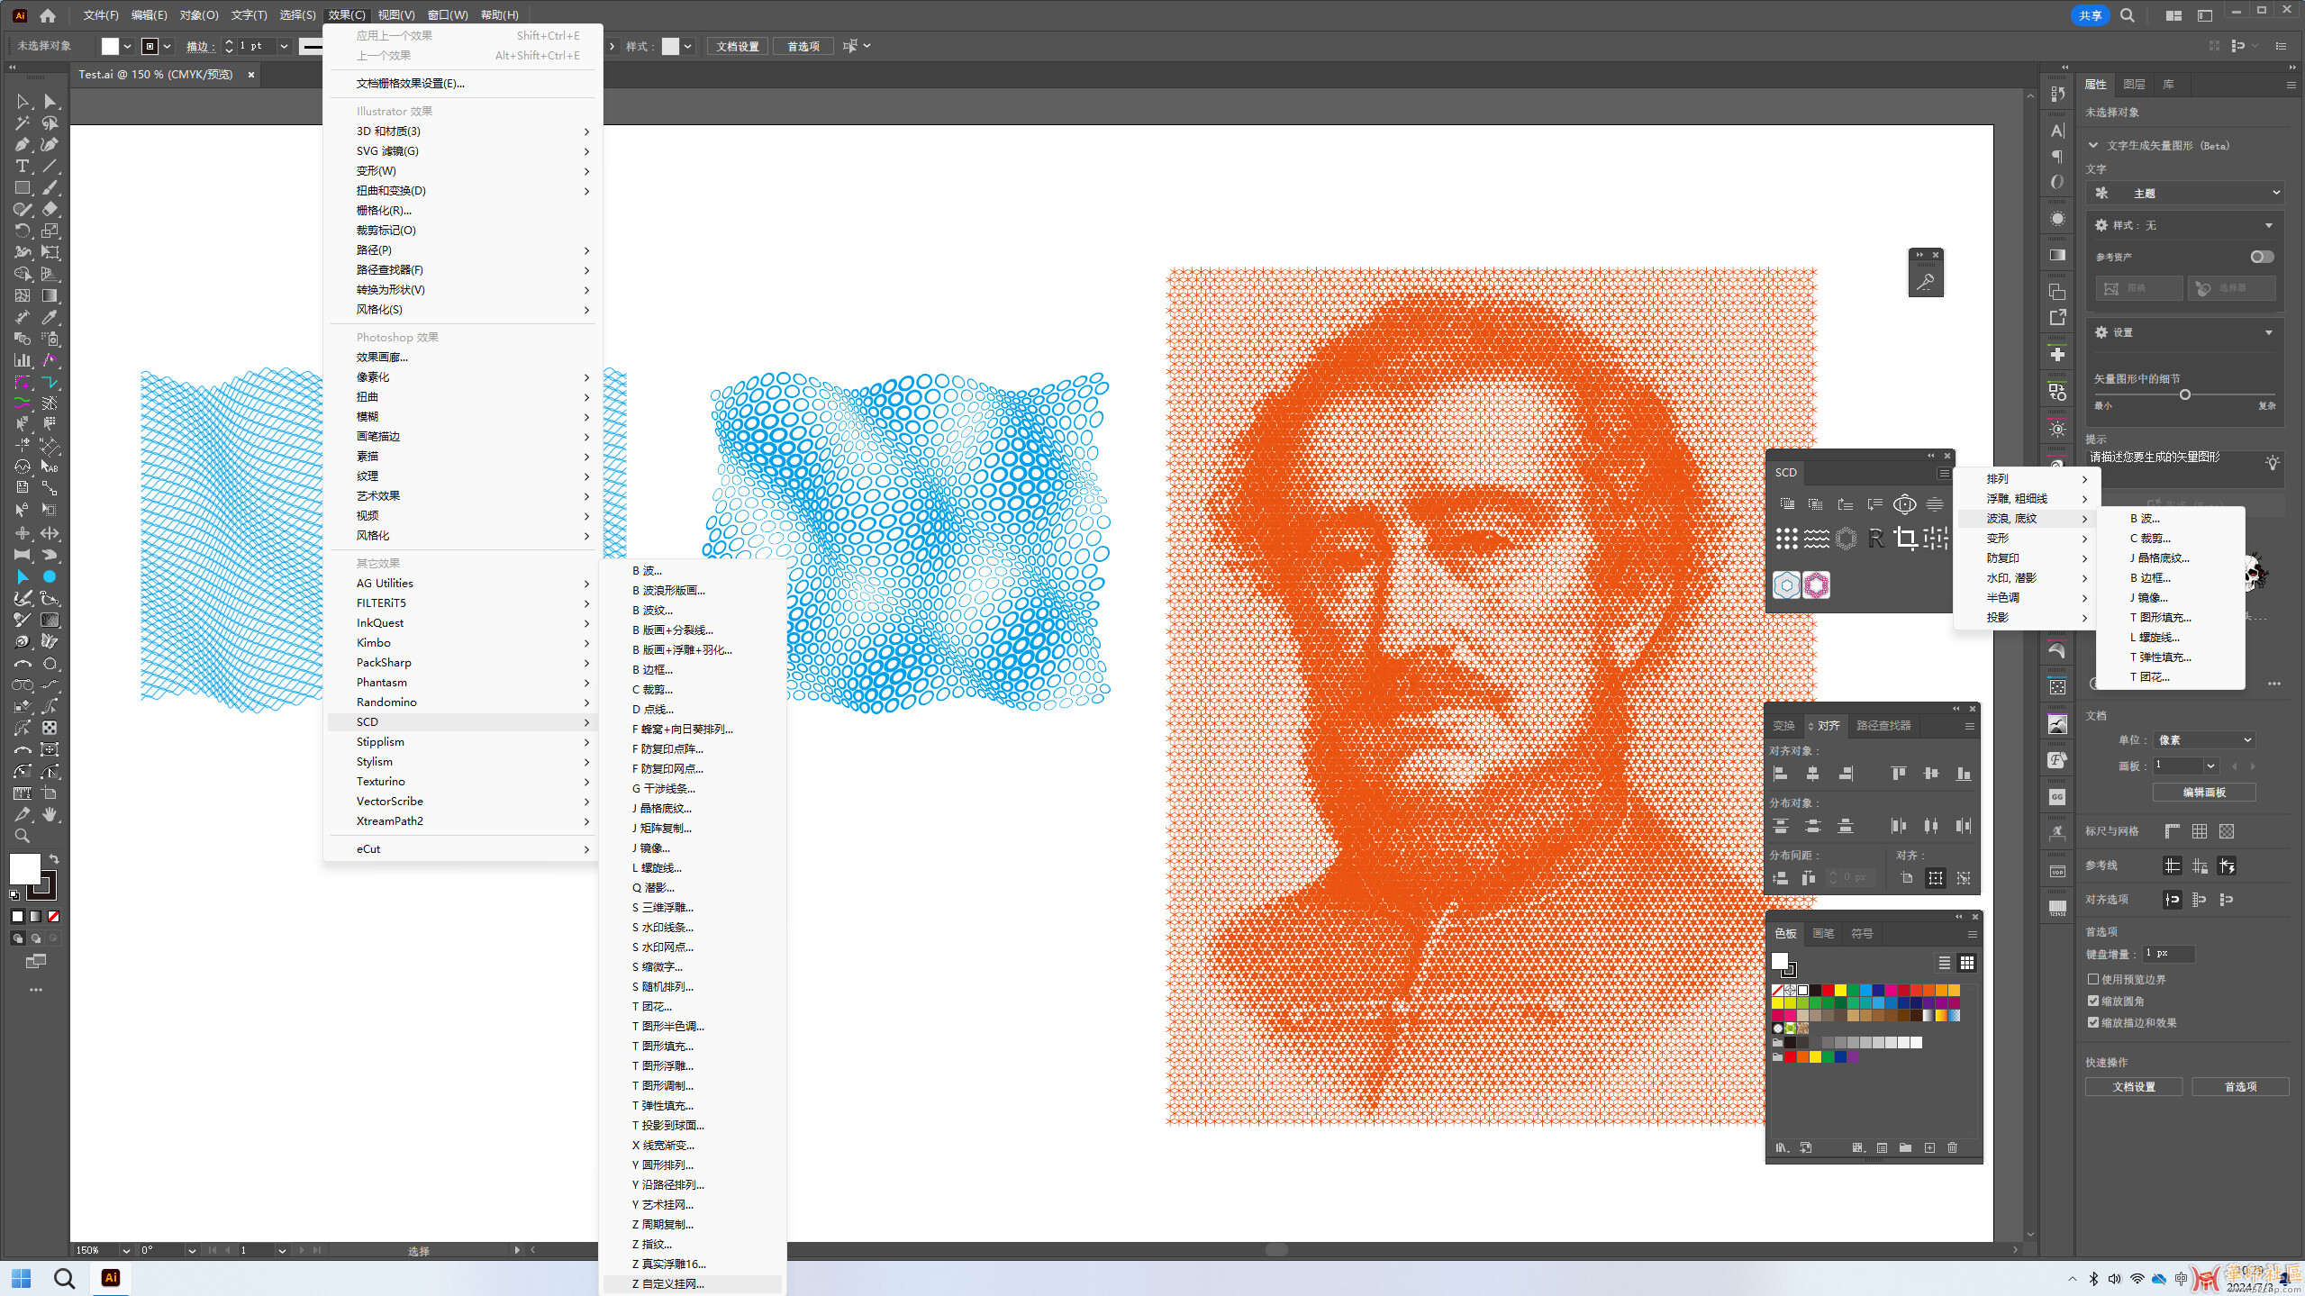Expand the 设置 section chevron
The width and height of the screenshot is (2305, 1296).
pos(2268,332)
